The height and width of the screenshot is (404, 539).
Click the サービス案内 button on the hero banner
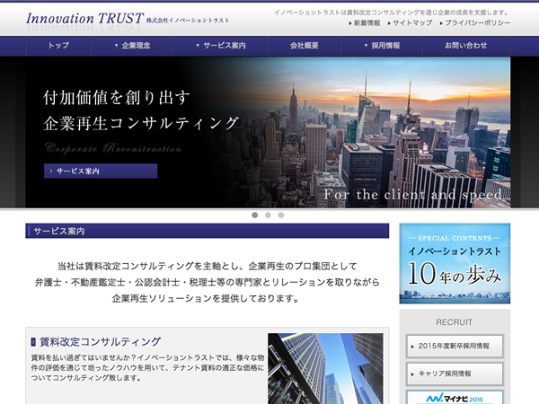(101, 171)
